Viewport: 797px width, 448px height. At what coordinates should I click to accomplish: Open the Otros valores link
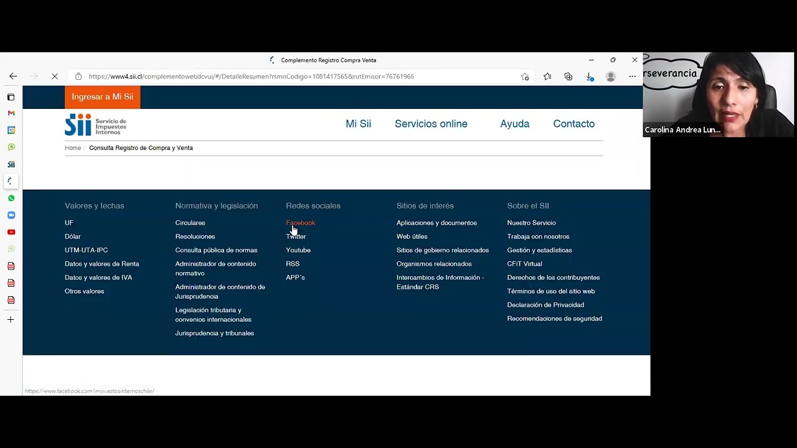tap(84, 291)
